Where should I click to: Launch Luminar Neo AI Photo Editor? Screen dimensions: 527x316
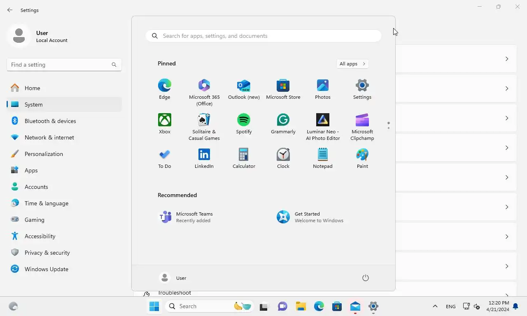[323, 127]
